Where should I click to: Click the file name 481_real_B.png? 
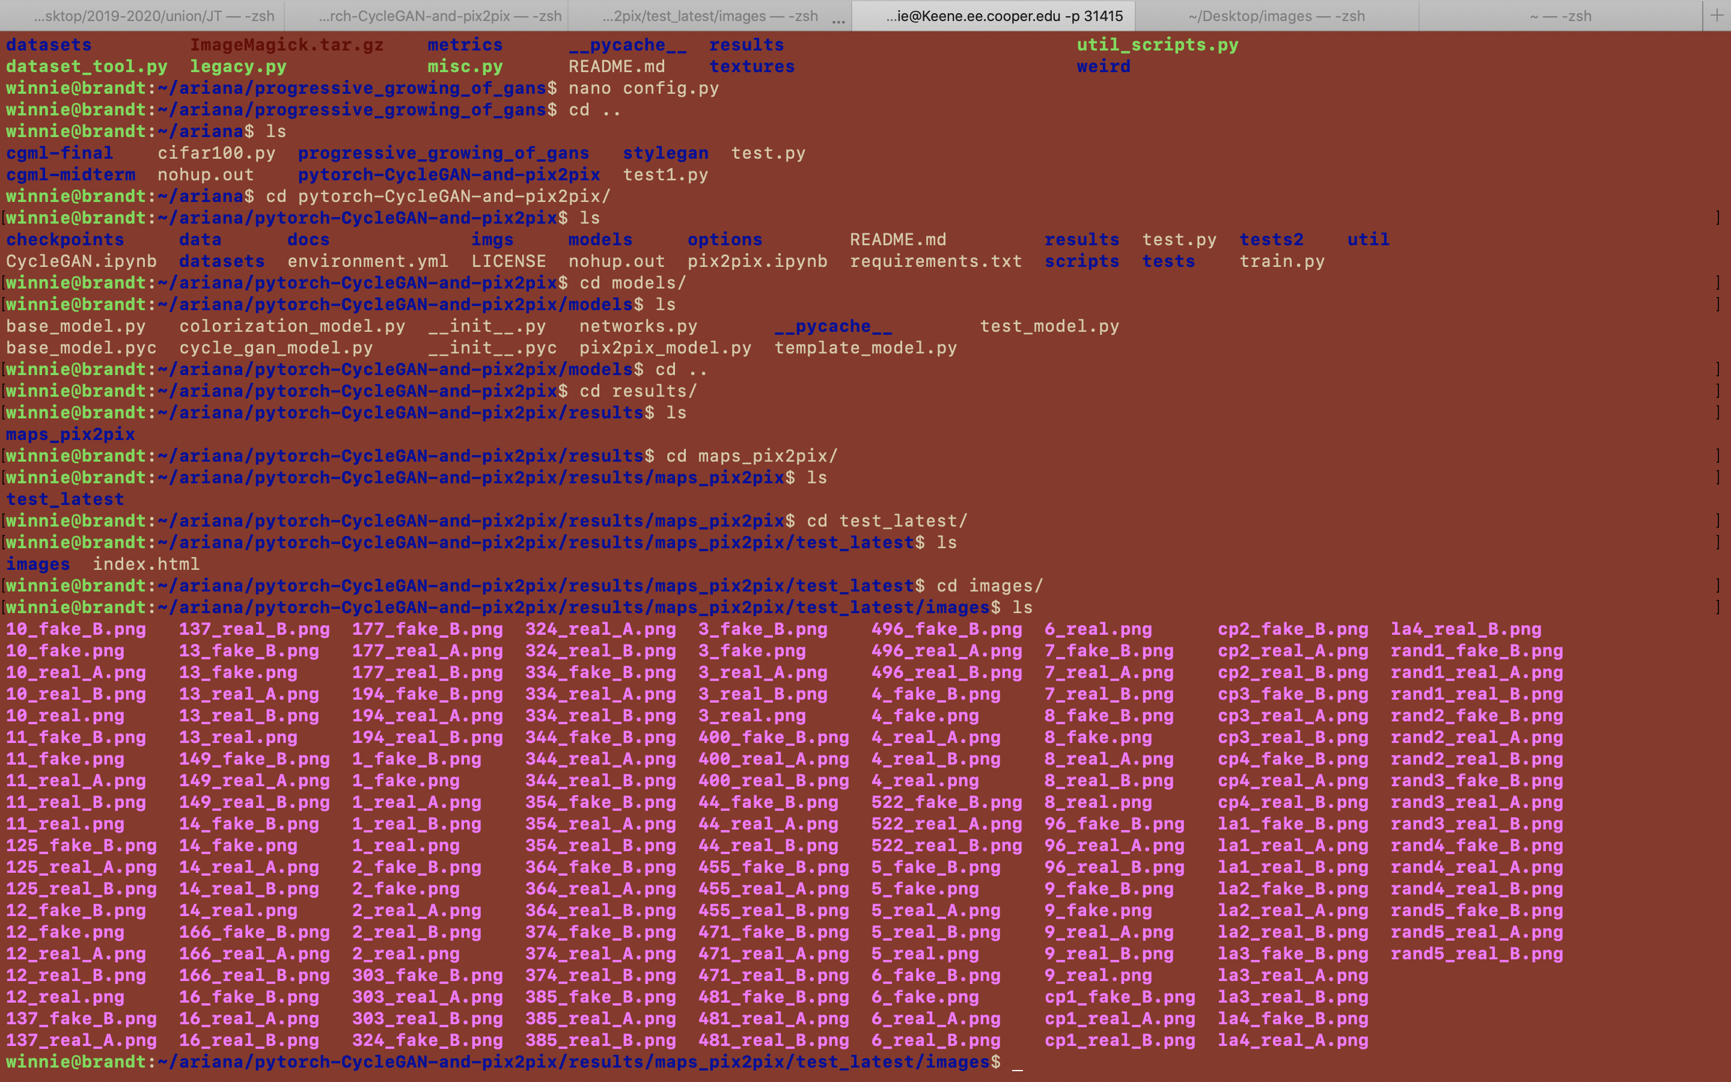[x=773, y=1041]
